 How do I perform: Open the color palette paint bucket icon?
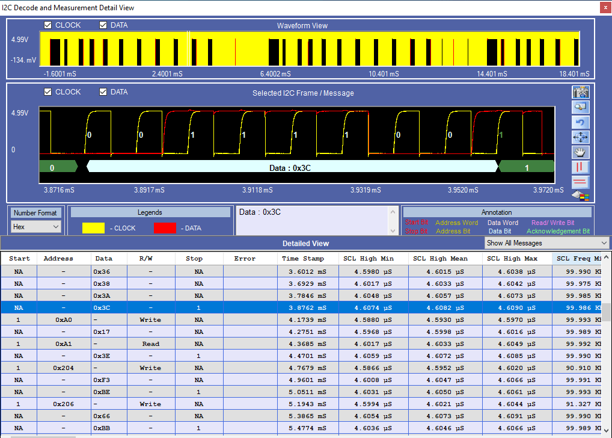pos(581,196)
